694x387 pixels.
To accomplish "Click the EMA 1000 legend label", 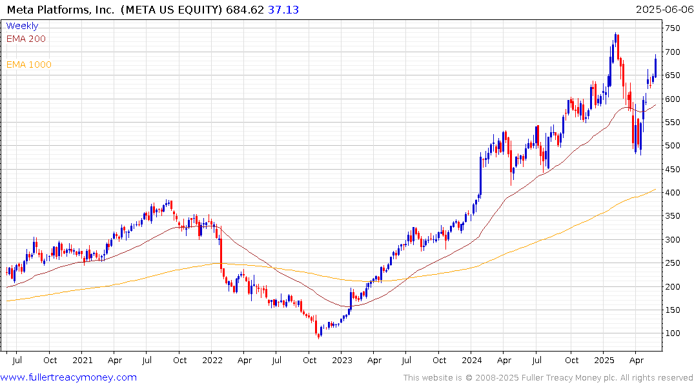I will [29, 64].
